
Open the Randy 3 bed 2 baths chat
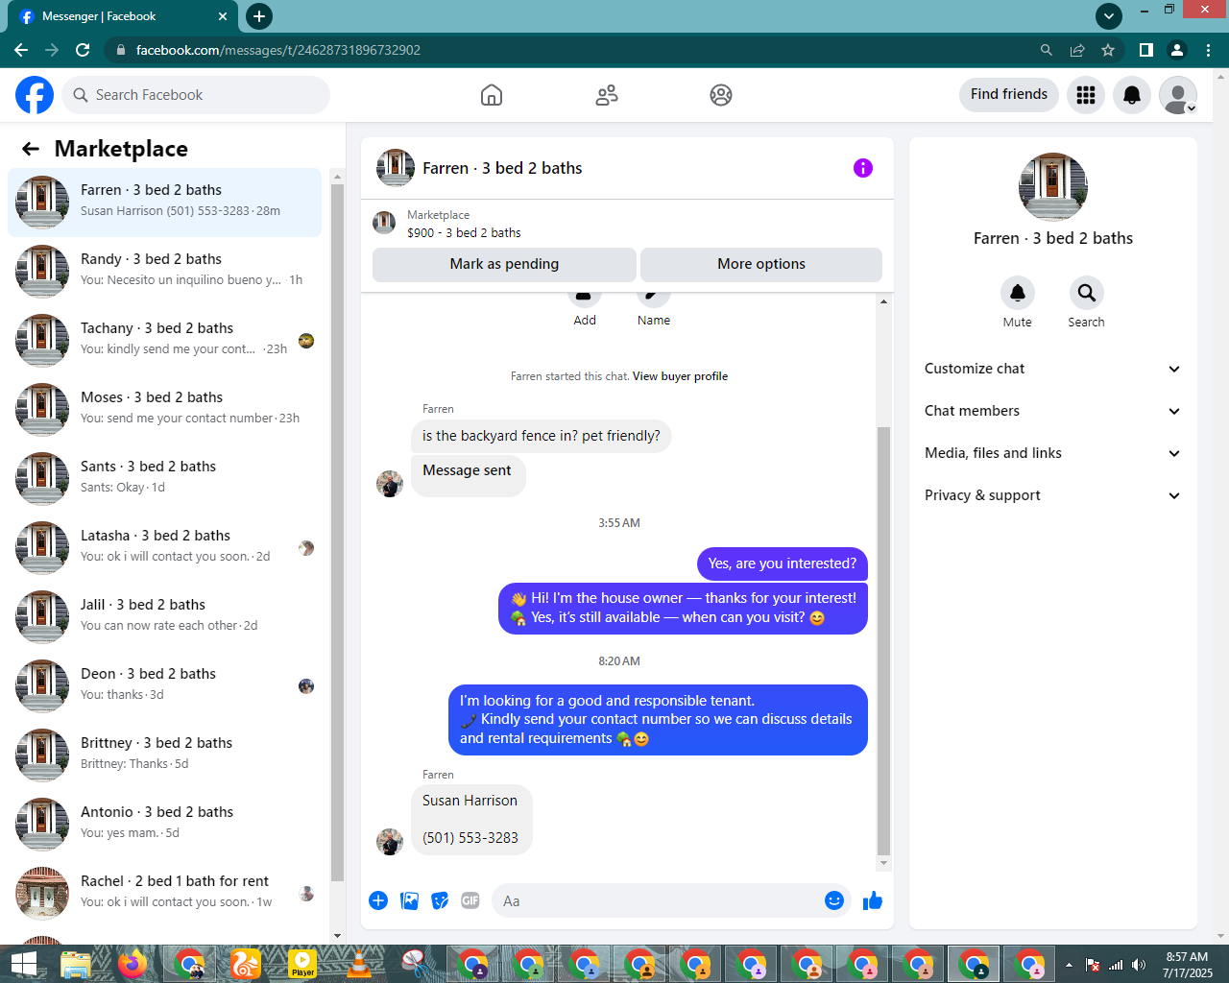coord(165,272)
